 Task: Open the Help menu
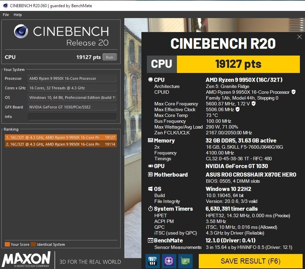coord(17,15)
